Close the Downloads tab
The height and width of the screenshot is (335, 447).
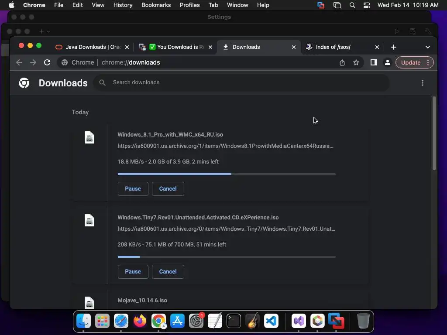294,47
